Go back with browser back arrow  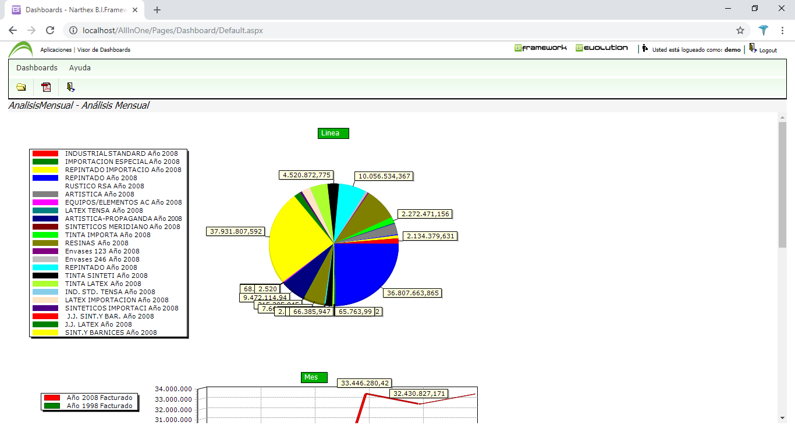pos(13,30)
